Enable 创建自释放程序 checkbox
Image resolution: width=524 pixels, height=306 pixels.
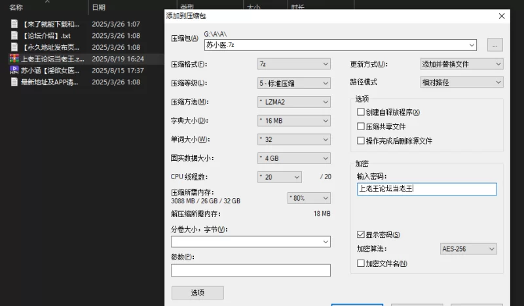tap(361, 112)
